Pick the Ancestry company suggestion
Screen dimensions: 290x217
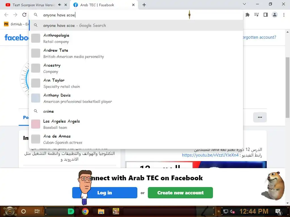click(136, 68)
